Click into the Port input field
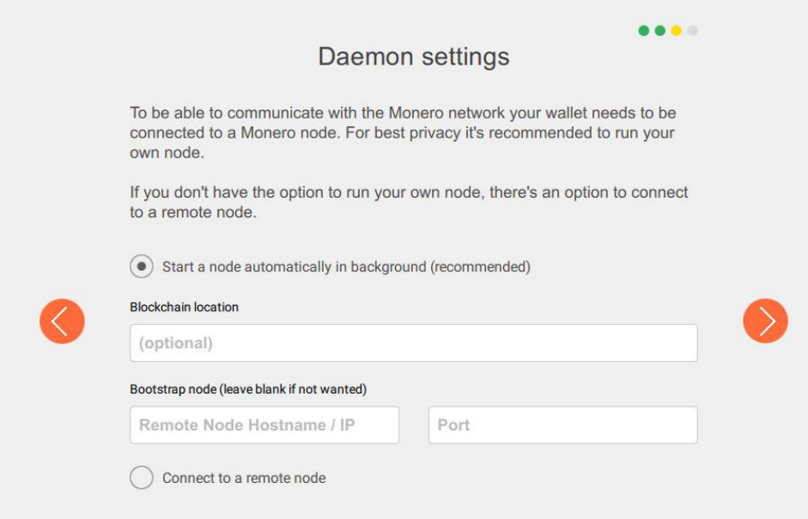Screen dimensions: 808x519 click(562, 425)
